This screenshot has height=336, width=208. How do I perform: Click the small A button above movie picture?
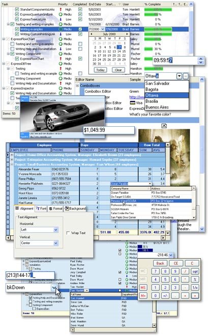164,126
